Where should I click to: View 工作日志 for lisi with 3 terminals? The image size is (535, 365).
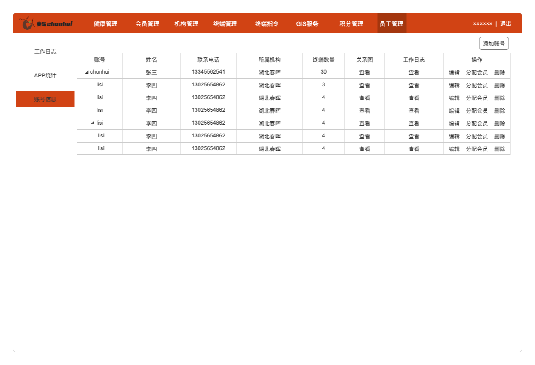tap(414, 85)
